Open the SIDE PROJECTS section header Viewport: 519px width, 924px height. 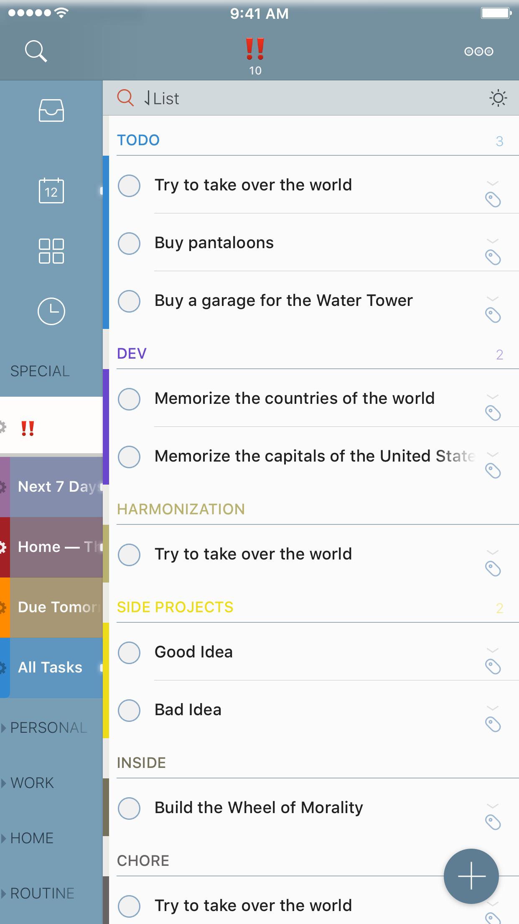(175, 607)
